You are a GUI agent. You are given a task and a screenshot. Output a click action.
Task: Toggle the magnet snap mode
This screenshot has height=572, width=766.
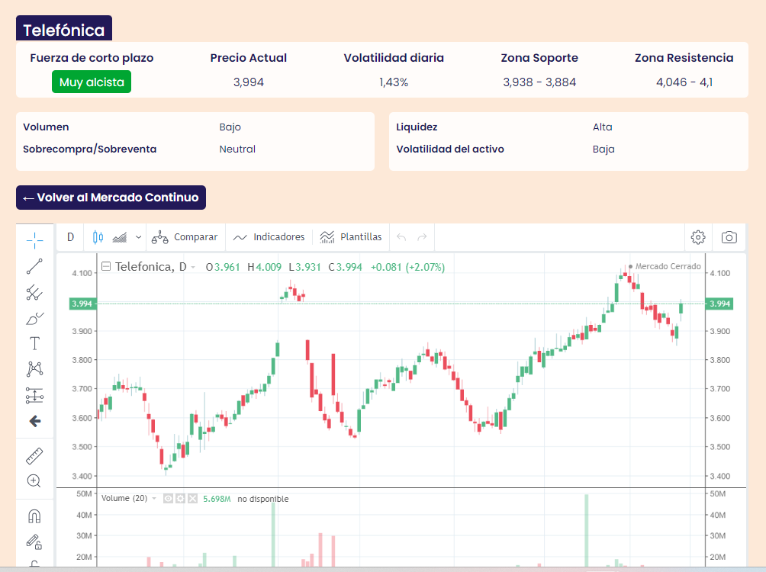(34, 516)
